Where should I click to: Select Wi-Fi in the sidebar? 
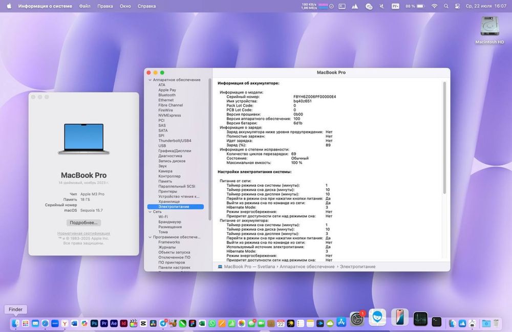(x=163, y=216)
